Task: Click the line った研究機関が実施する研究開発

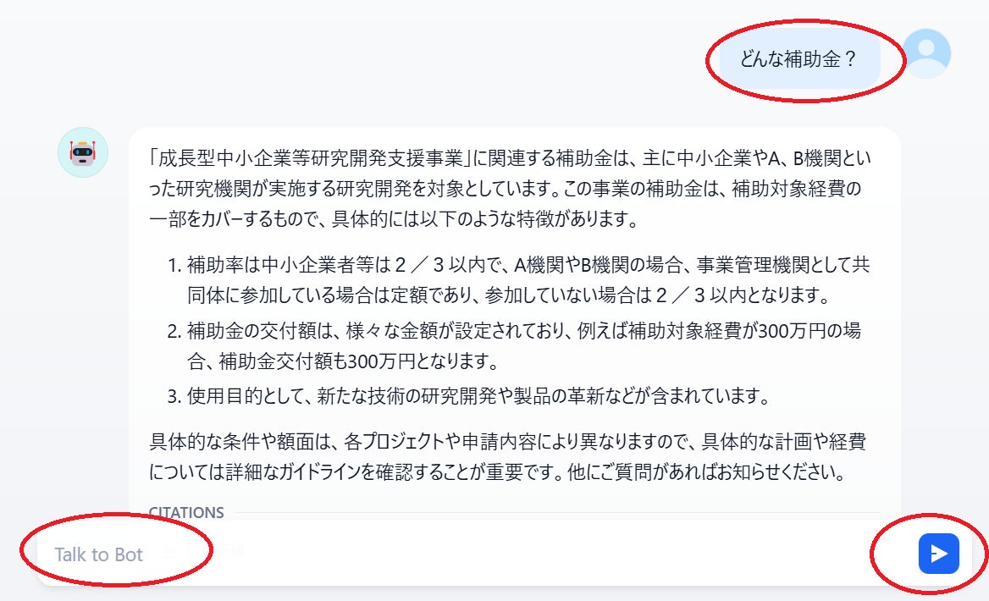Action: point(505,188)
